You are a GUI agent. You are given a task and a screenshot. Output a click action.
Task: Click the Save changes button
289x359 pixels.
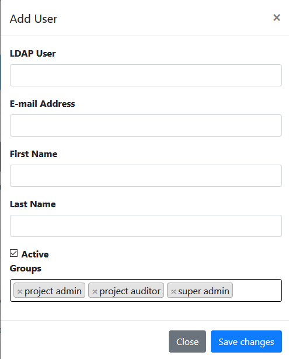click(246, 341)
